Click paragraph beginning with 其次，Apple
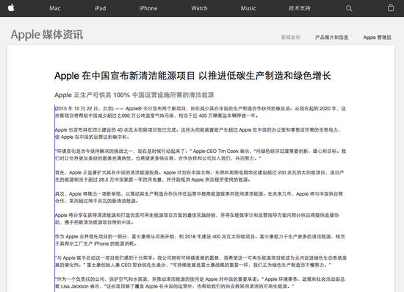This screenshot has width=404, height=292. (199, 197)
